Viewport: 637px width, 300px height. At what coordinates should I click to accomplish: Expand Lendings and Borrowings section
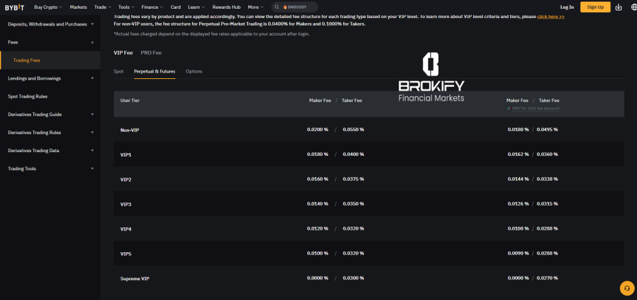click(92, 78)
